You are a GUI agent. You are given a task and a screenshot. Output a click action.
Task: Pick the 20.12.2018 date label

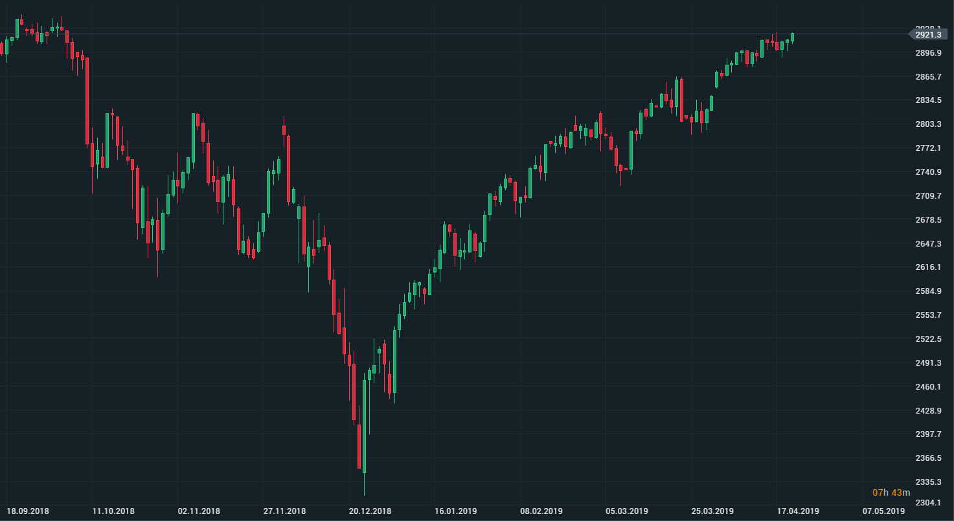point(370,511)
